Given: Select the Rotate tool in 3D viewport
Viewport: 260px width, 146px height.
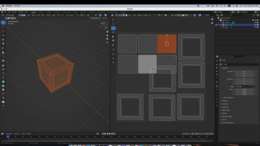Looking at the screenshot, I should point(3,35).
